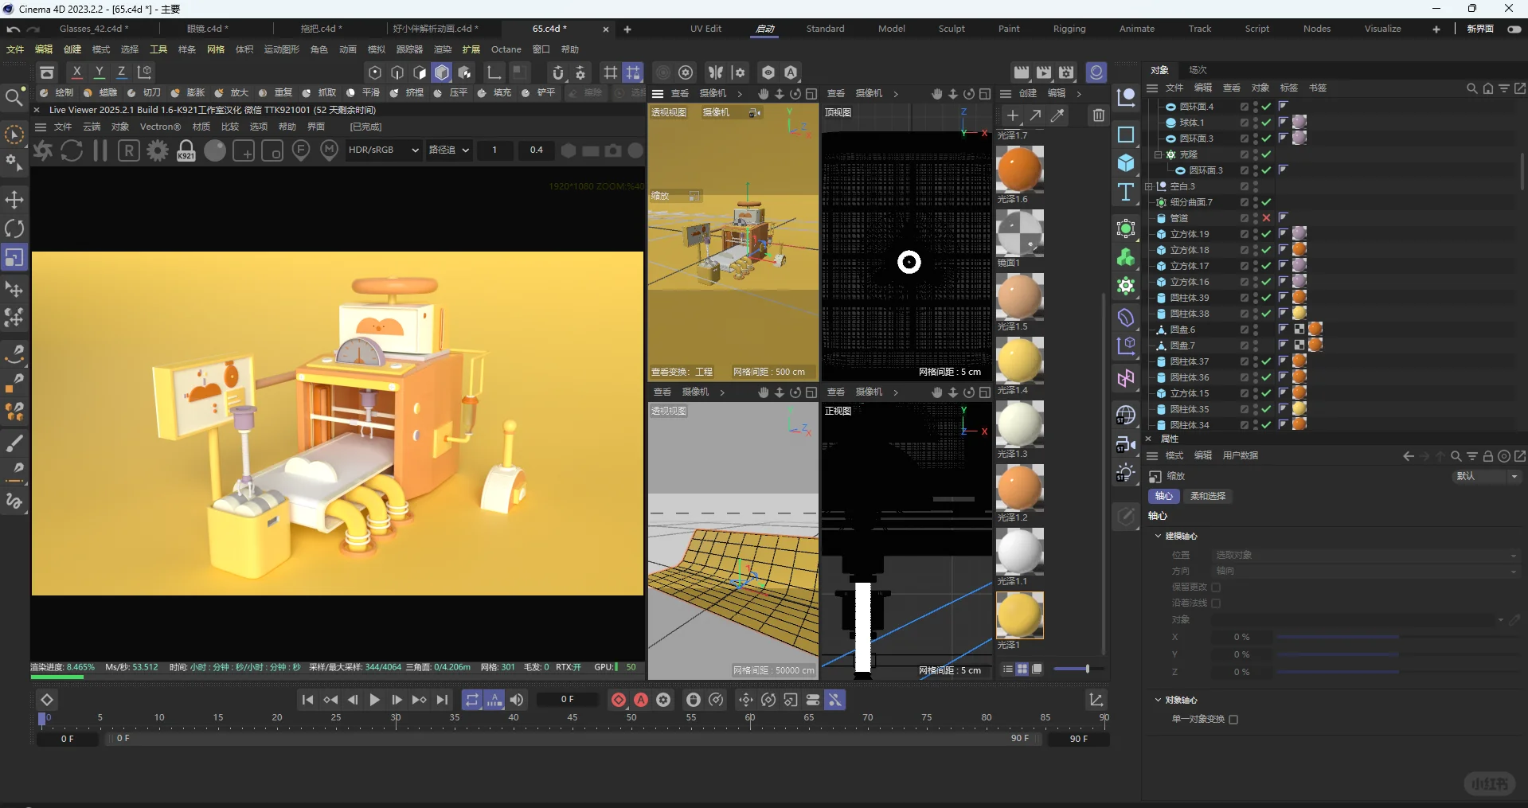1528x808 pixels.
Task: Expand the 空白.3 null object
Action: coord(1149,186)
